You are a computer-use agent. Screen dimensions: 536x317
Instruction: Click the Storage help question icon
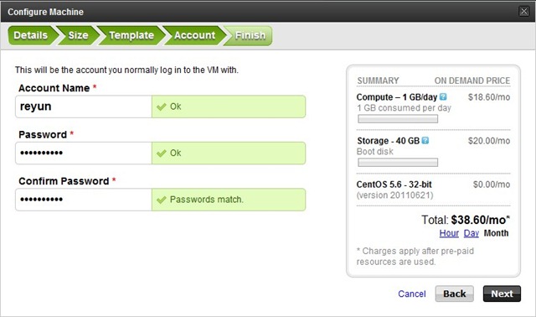tap(425, 140)
